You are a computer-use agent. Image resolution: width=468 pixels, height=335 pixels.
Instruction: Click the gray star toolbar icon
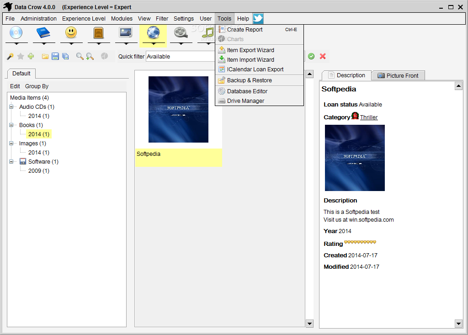[21, 56]
